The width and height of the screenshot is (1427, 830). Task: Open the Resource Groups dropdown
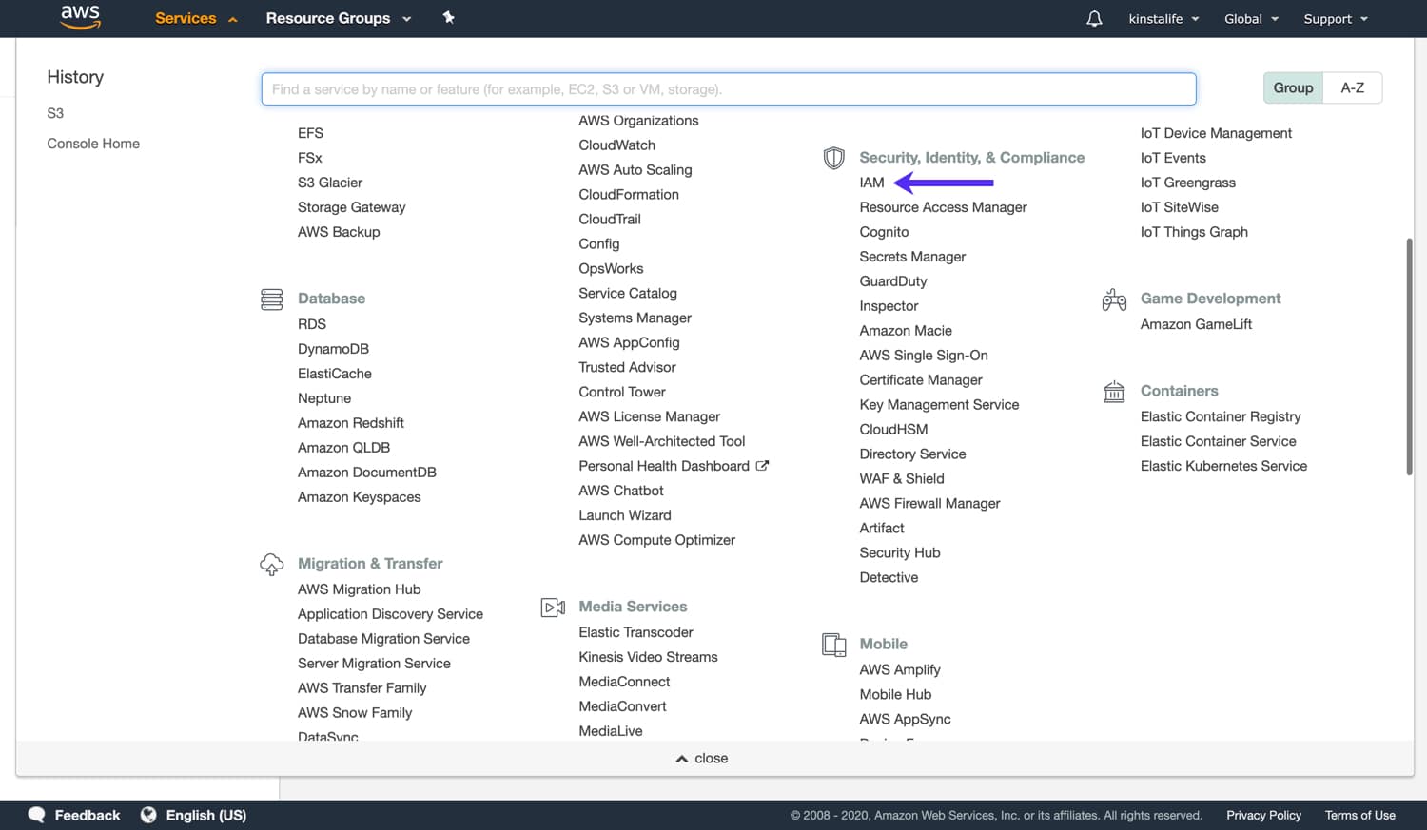[338, 18]
